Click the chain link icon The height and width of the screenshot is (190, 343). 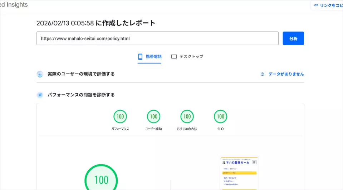click(x=316, y=5)
